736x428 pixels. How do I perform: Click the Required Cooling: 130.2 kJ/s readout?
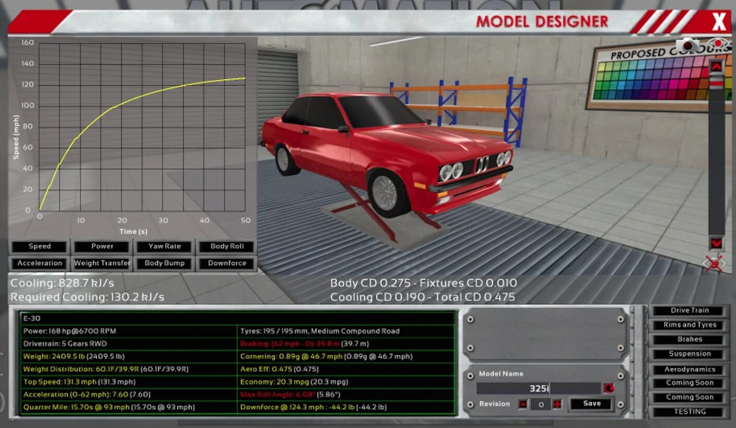tap(87, 297)
